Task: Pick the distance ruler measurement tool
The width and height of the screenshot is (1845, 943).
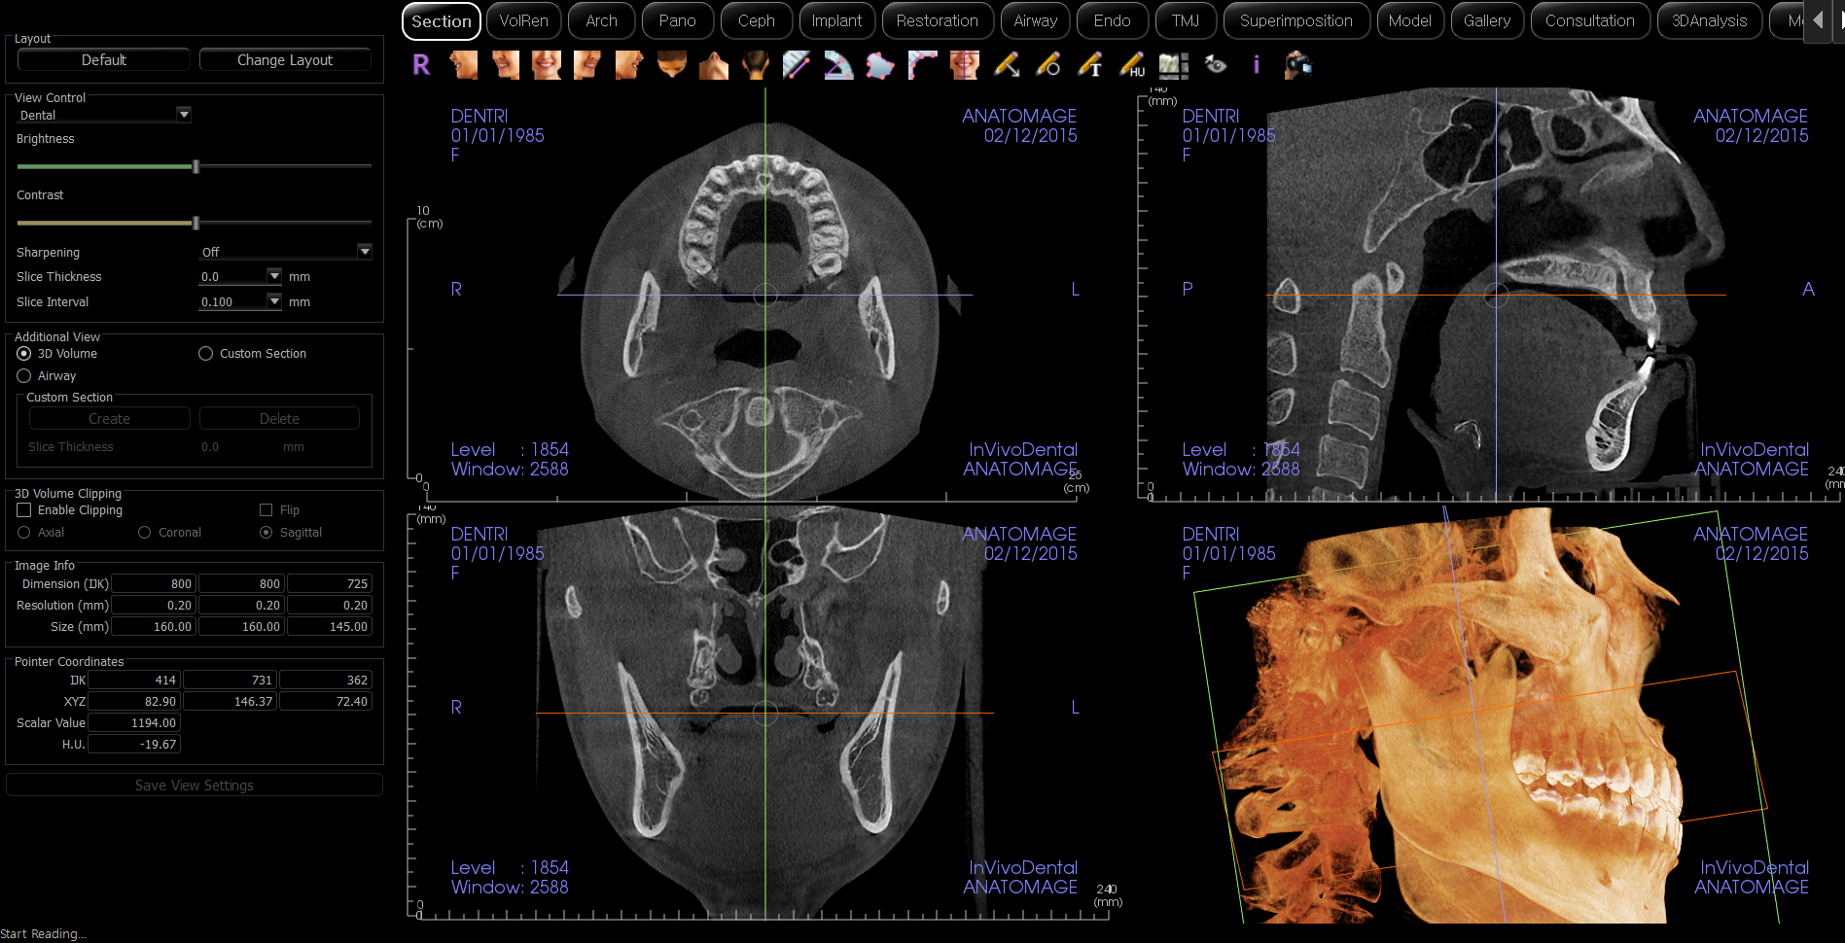Action: (x=797, y=65)
